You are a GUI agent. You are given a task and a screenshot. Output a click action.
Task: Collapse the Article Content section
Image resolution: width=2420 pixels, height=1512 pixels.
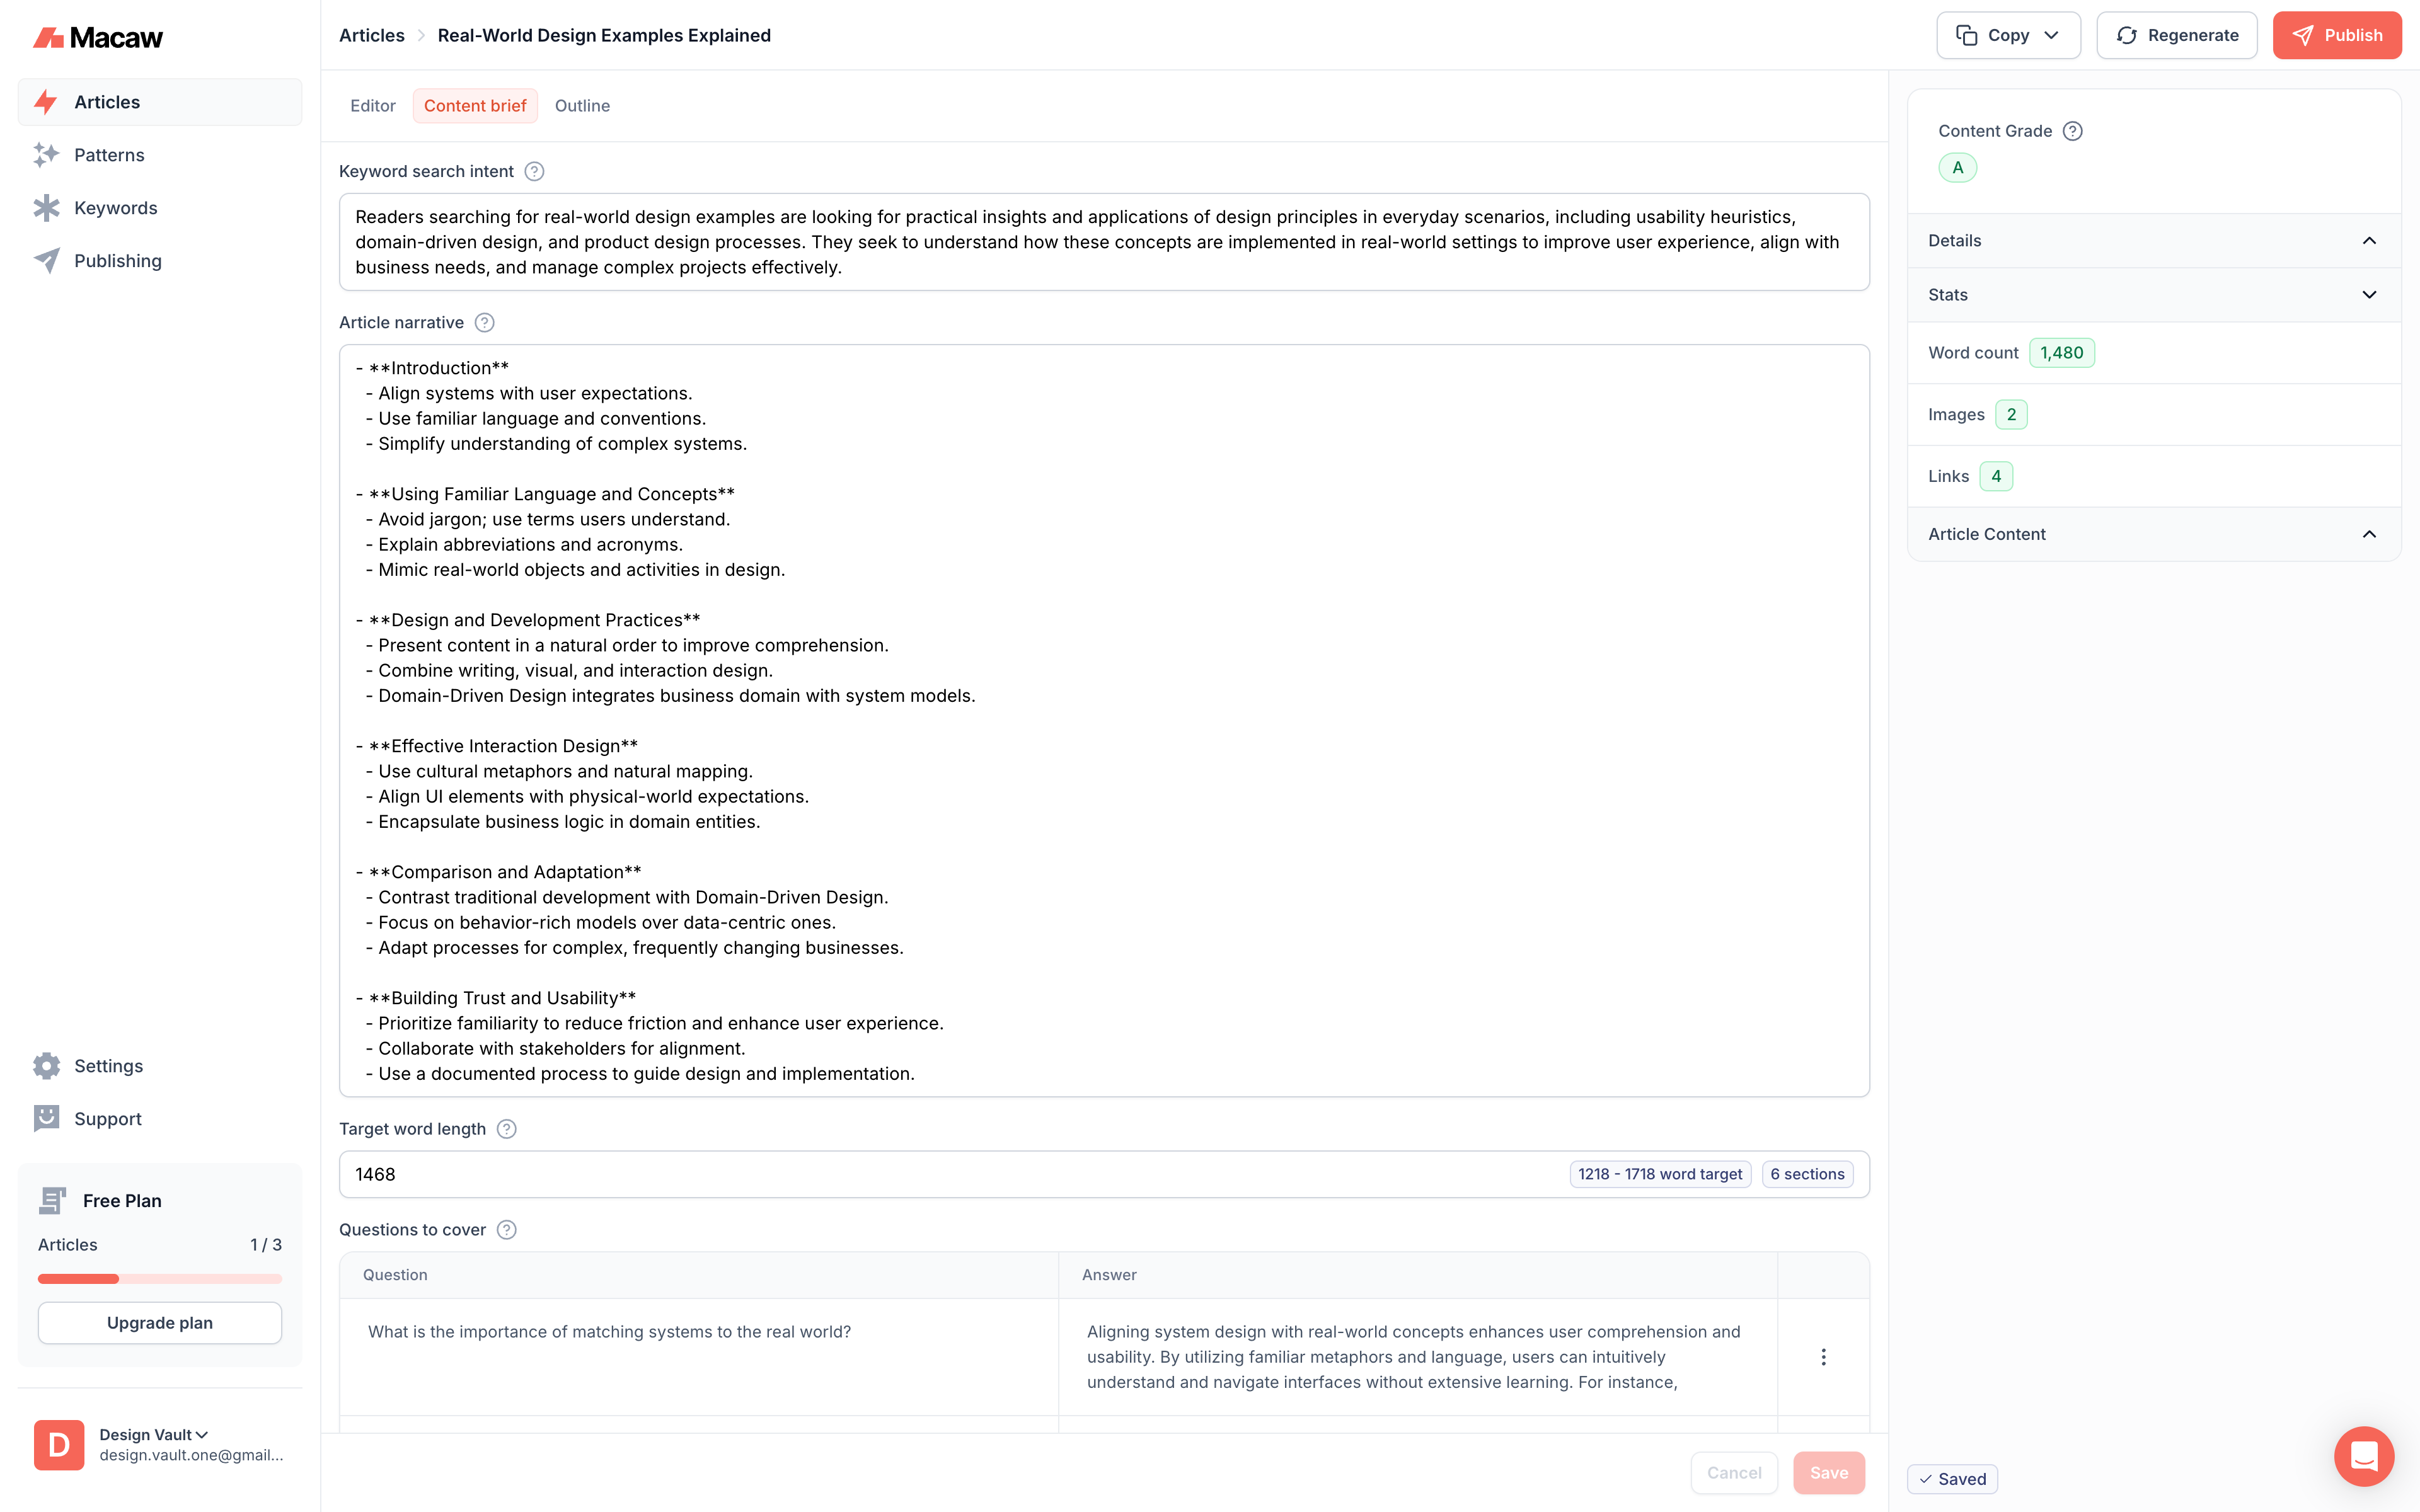[x=2369, y=535]
